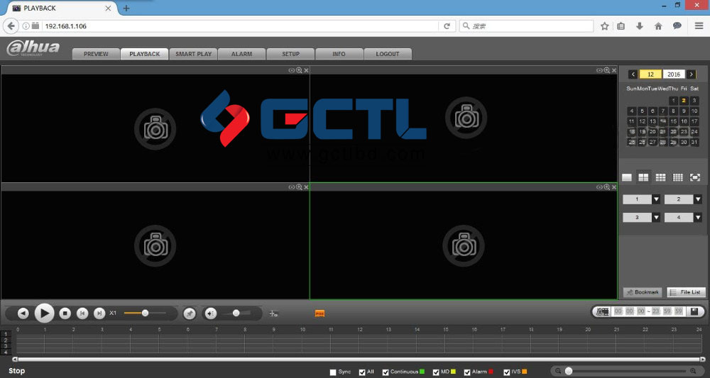
Task: Open the PREVIEW tab
Action: coord(96,54)
